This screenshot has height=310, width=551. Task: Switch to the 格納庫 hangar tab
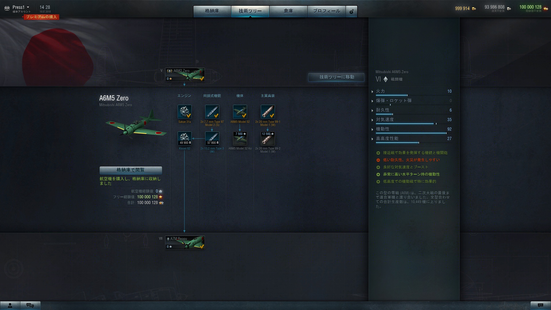click(x=212, y=11)
